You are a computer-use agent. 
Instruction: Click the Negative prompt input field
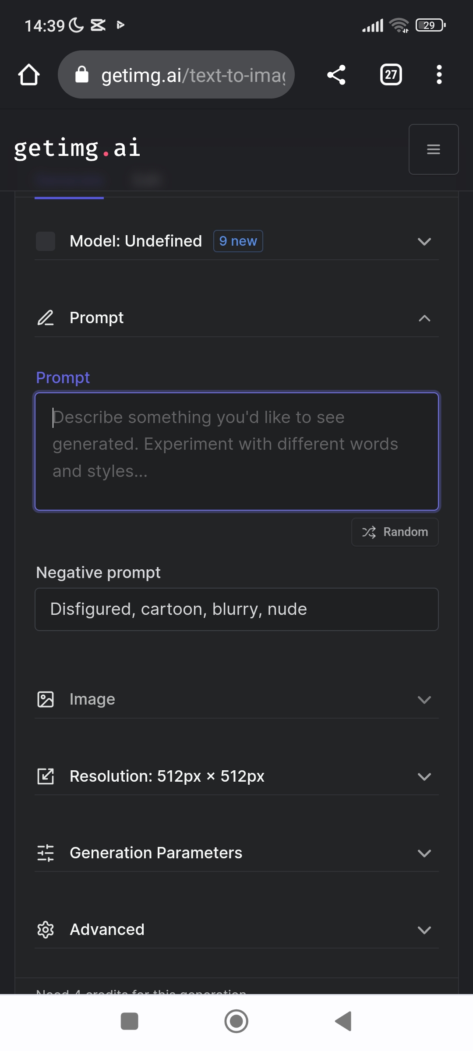coord(236,609)
